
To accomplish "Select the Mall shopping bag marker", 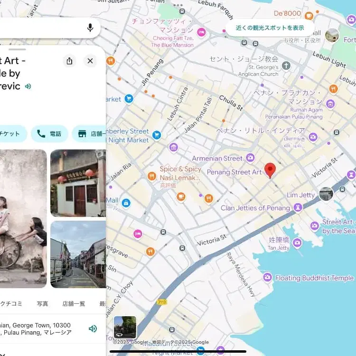I will coord(126,203).
